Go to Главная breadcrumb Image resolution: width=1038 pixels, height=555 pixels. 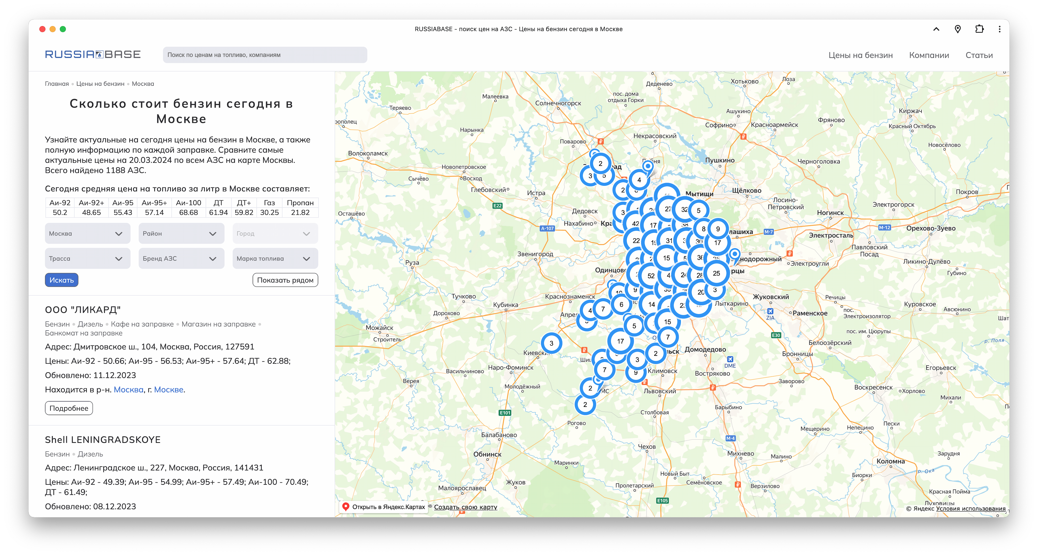click(57, 84)
